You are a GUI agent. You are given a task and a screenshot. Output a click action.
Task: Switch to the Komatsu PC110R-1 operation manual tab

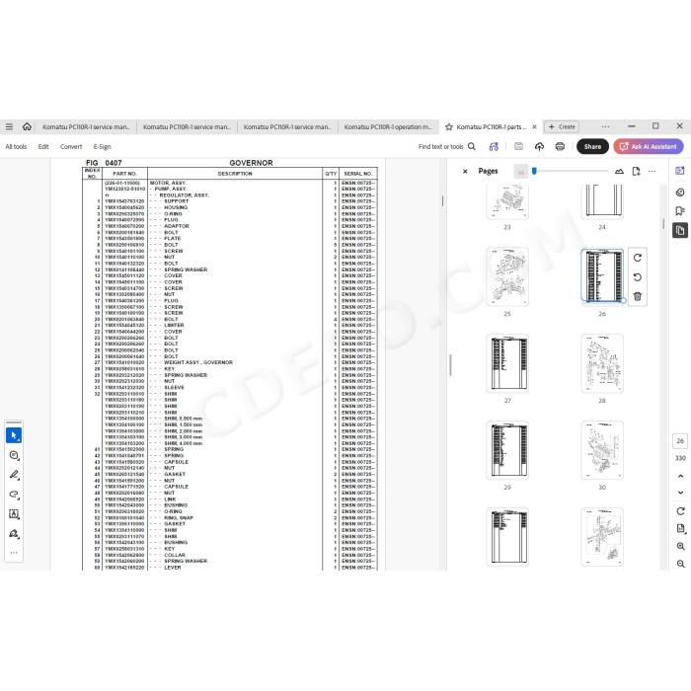click(388, 127)
